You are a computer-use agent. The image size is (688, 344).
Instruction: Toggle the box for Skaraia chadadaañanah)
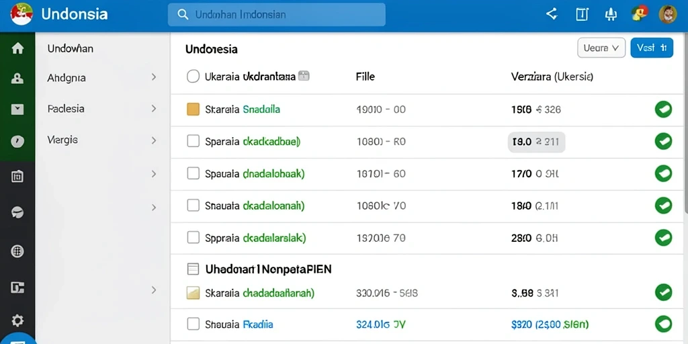[x=193, y=293]
